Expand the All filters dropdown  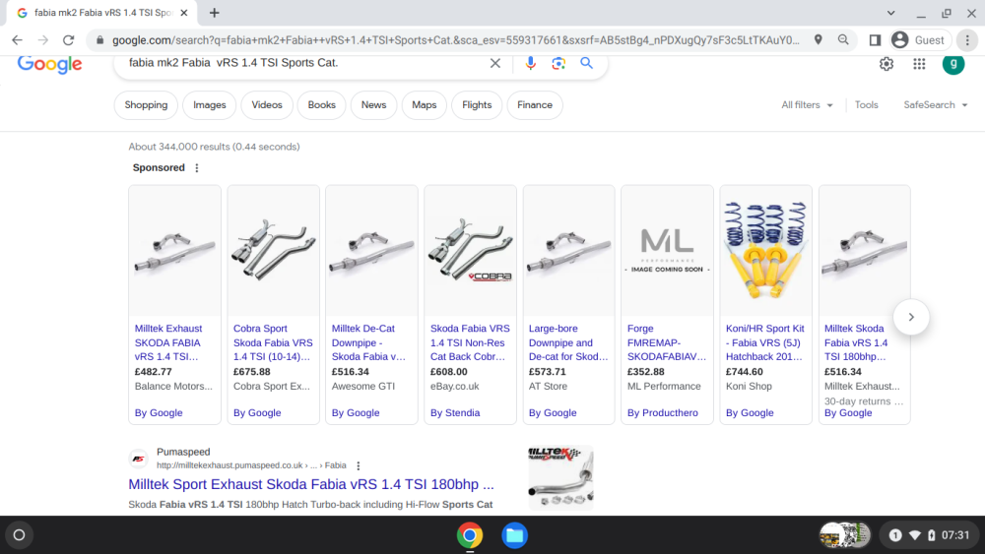click(x=807, y=104)
